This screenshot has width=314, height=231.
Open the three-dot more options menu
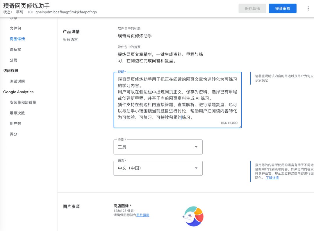[308, 8]
